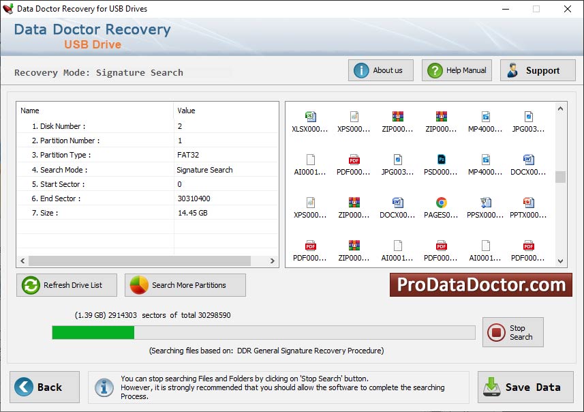Click the Support person icon
The height and width of the screenshot is (412, 584).
513,70
